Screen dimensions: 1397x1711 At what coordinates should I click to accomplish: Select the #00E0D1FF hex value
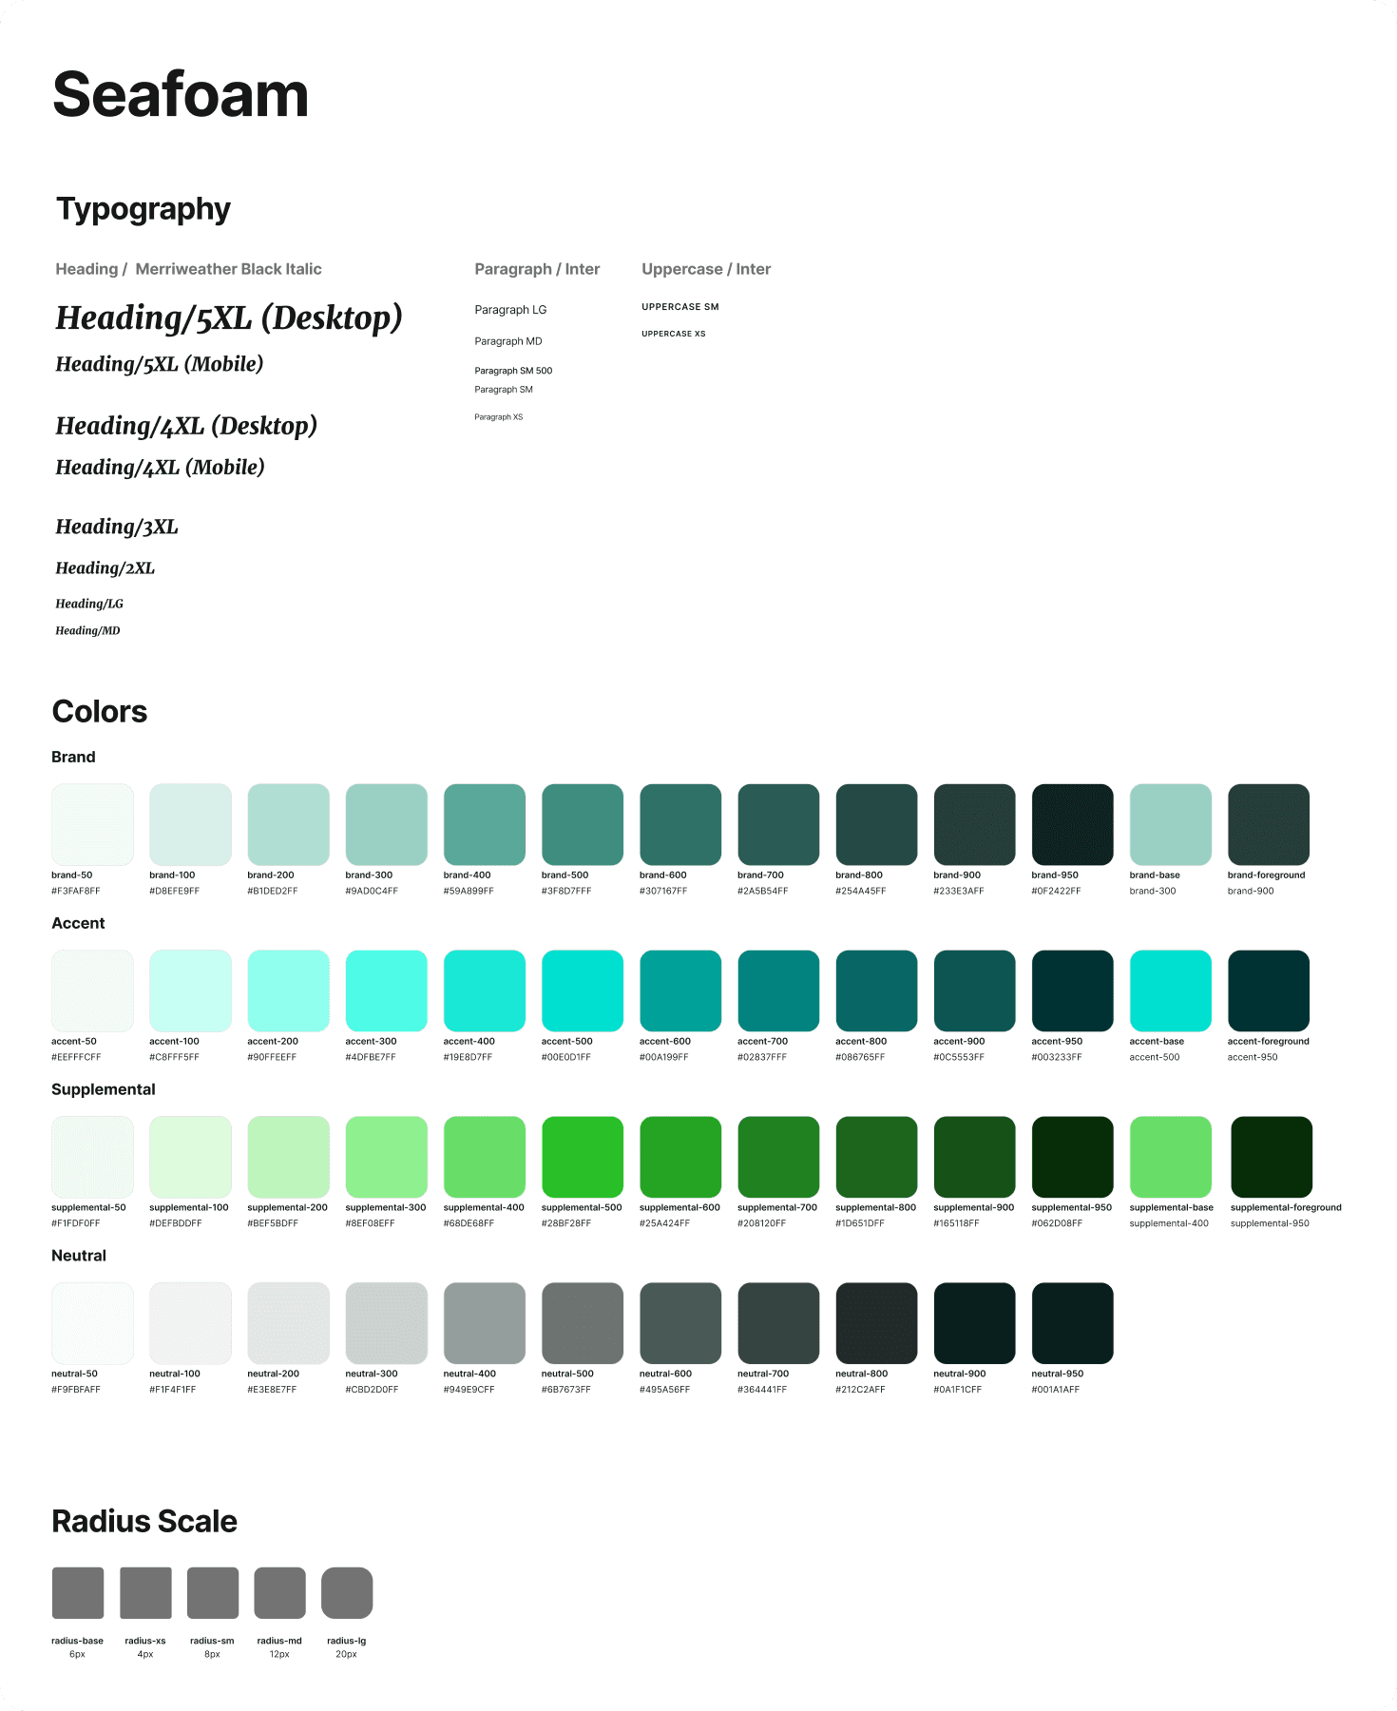click(x=566, y=1058)
